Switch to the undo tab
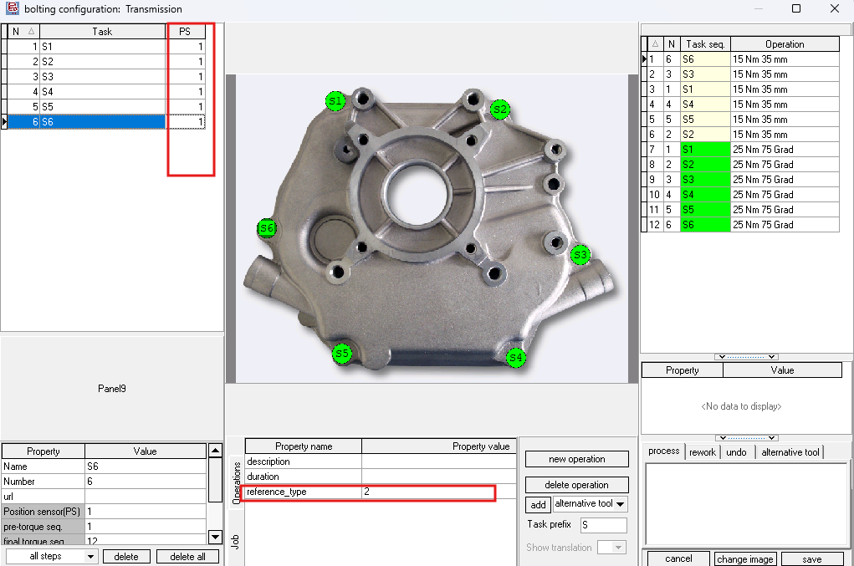Viewport: 854px width, 566px height. coord(736,452)
